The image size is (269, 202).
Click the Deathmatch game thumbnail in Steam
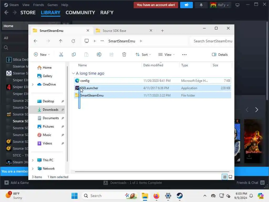click(253, 141)
